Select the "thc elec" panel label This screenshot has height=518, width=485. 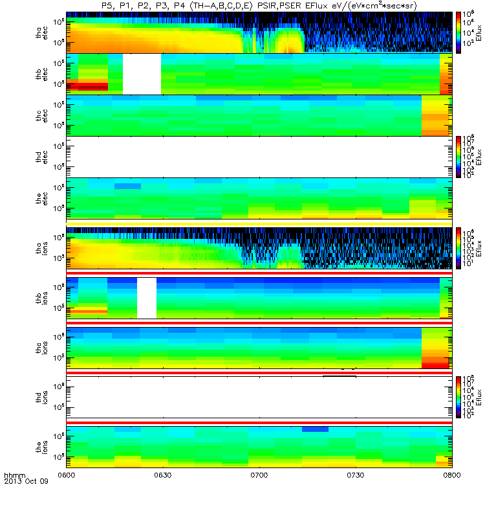(41, 115)
